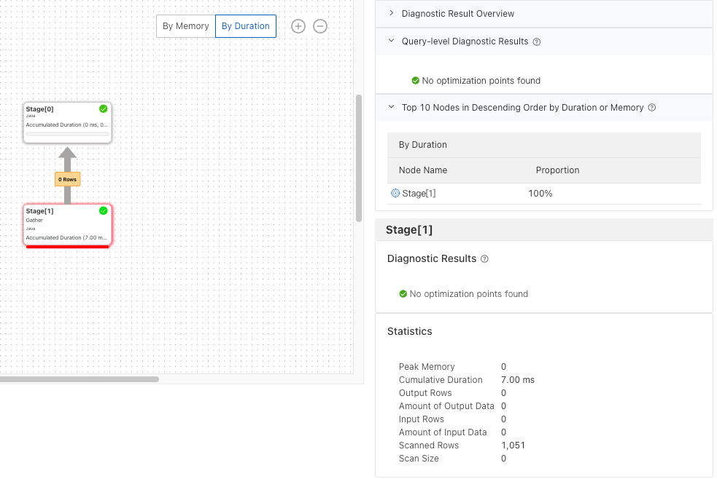Click the Output Rows label
Image resolution: width=717 pixels, height=479 pixels.
pos(425,393)
